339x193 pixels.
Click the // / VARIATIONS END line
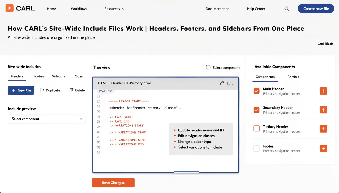(127, 144)
